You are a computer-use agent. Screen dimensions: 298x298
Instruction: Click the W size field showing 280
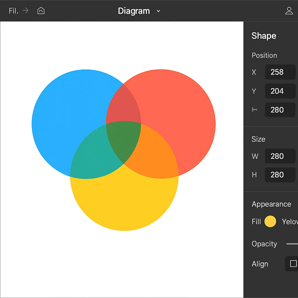pyautogui.click(x=280, y=156)
